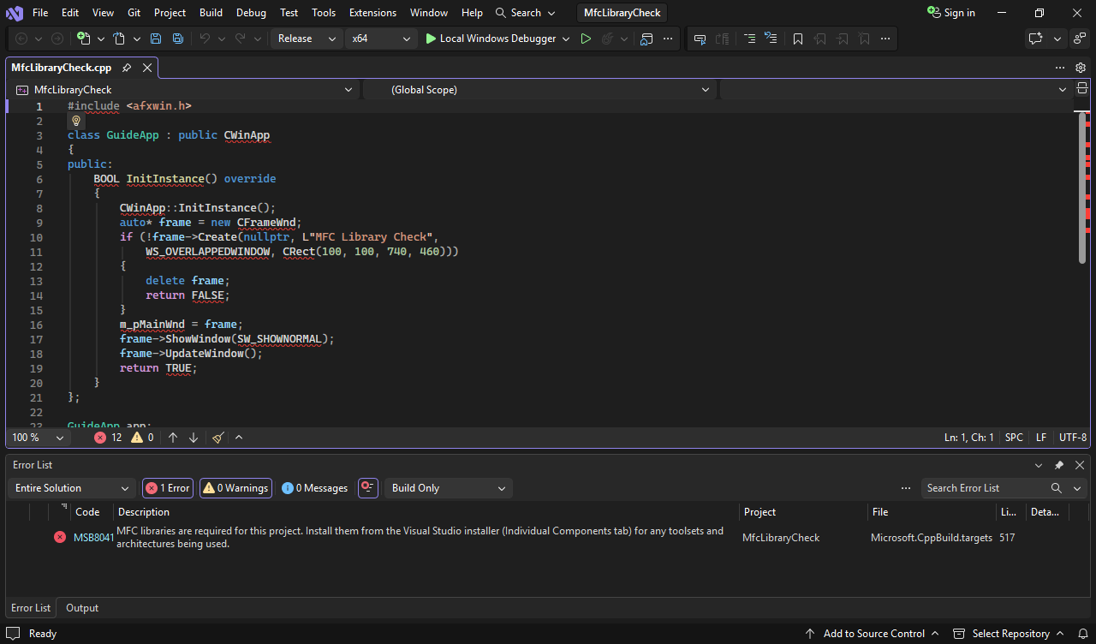Click the pin icon on the MfcLibraryCheck.cpp tab

127,68
